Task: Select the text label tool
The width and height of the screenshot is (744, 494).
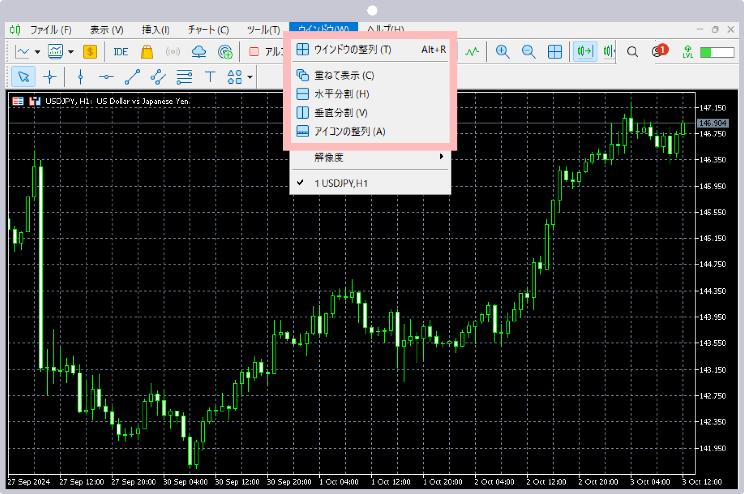Action: (210, 77)
